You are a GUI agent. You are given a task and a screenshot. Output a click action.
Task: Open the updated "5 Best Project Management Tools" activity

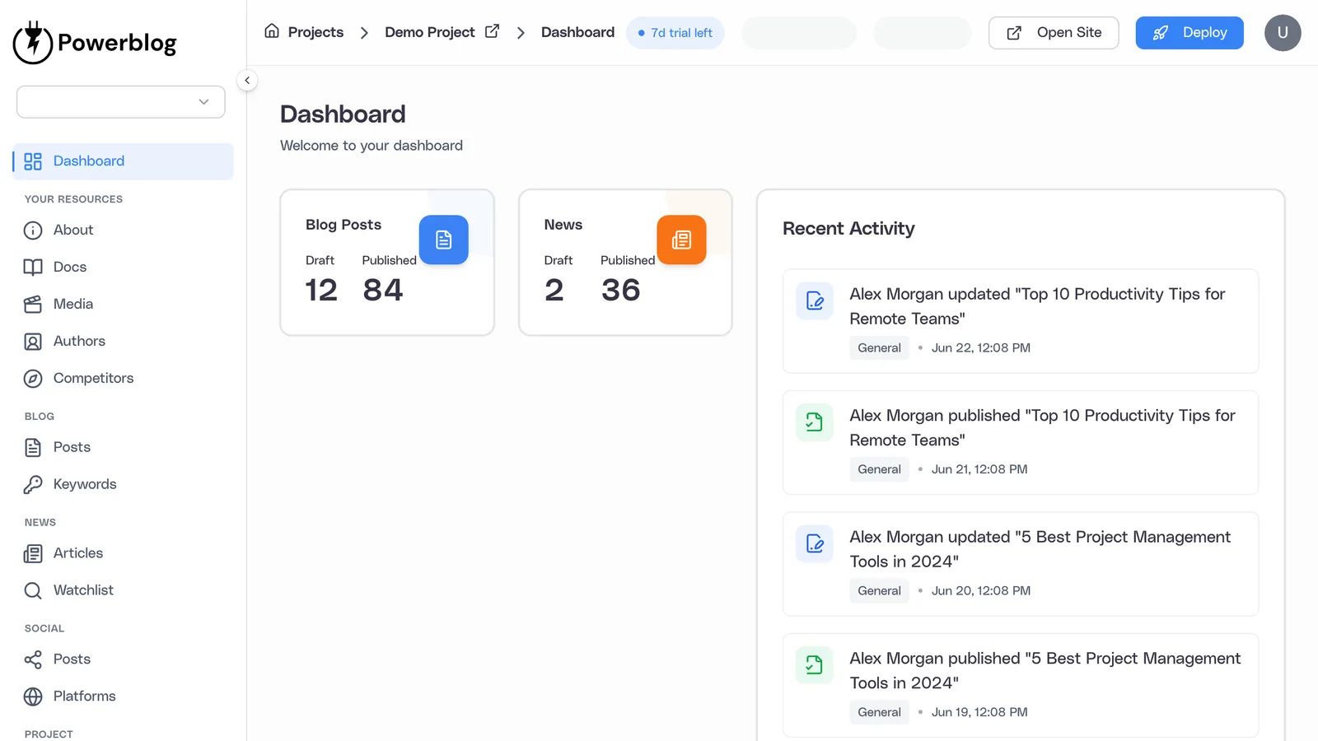pyautogui.click(x=1021, y=564)
